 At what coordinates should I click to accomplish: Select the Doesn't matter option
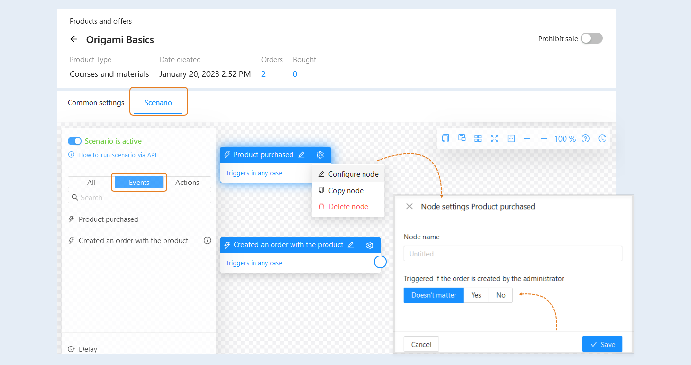(x=434, y=295)
